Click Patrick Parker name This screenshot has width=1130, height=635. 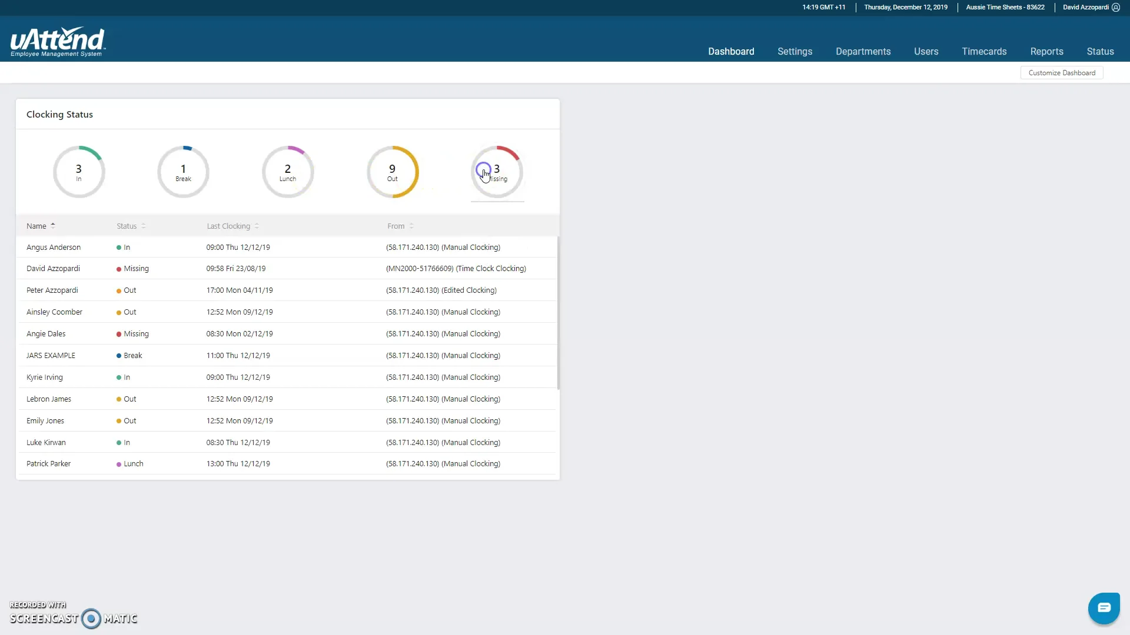pos(48,463)
